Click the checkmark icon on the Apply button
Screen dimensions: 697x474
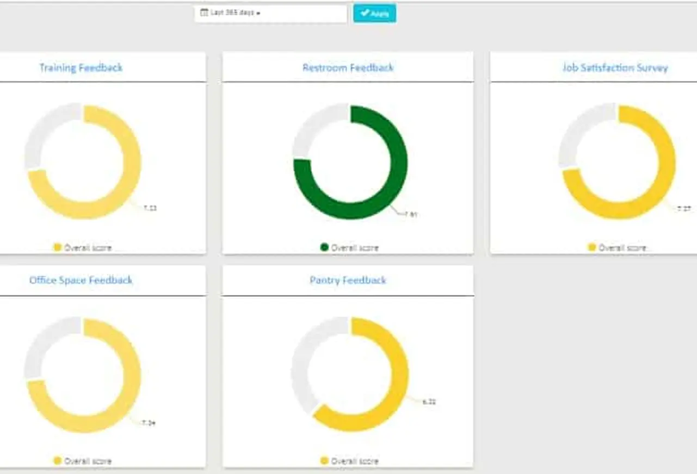365,13
